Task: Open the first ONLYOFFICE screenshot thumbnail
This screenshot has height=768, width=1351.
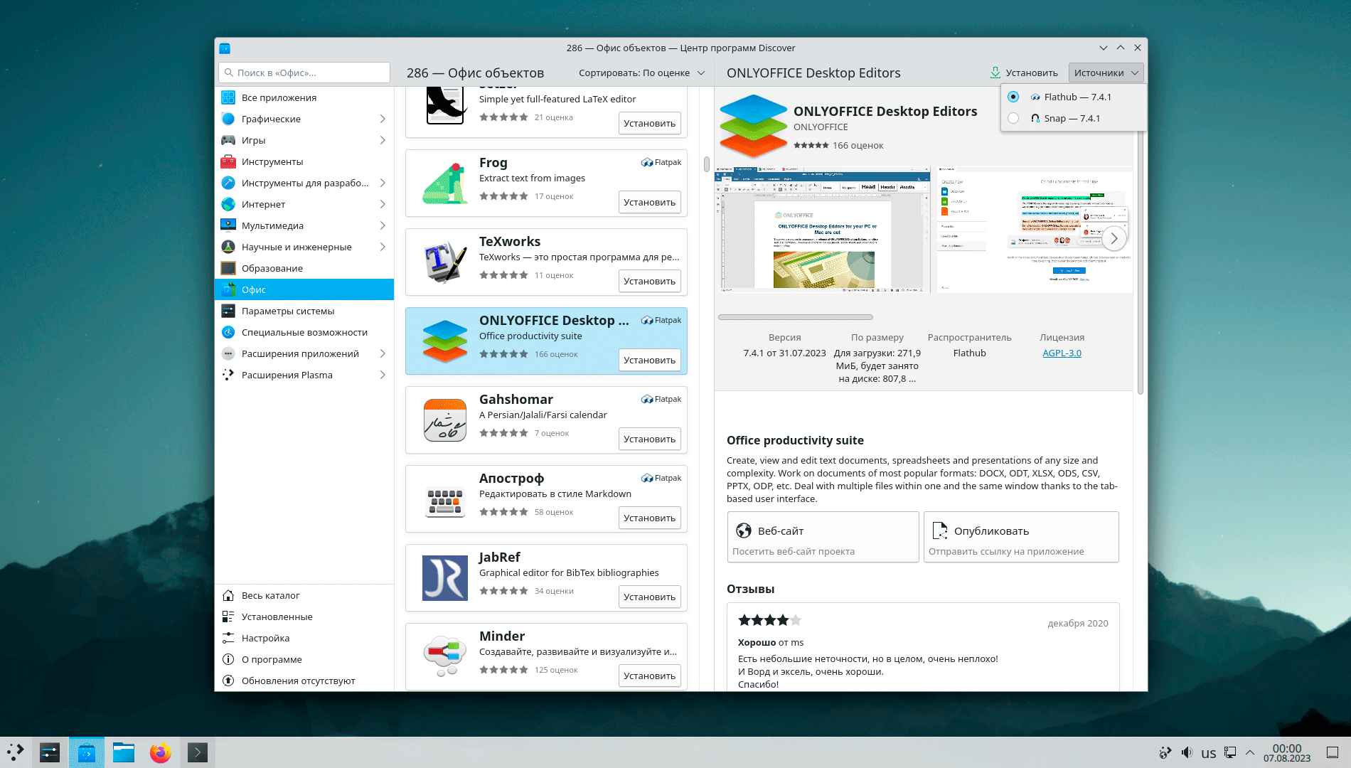Action: [x=822, y=231]
